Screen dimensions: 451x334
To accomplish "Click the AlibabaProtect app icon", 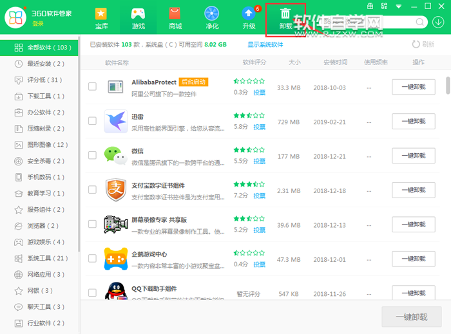I will click(x=115, y=86).
